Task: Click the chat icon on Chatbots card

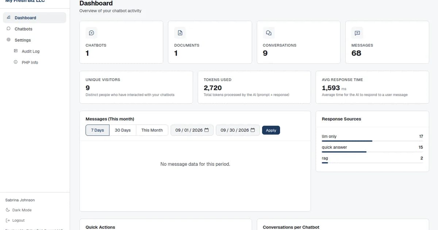Action: (x=91, y=33)
